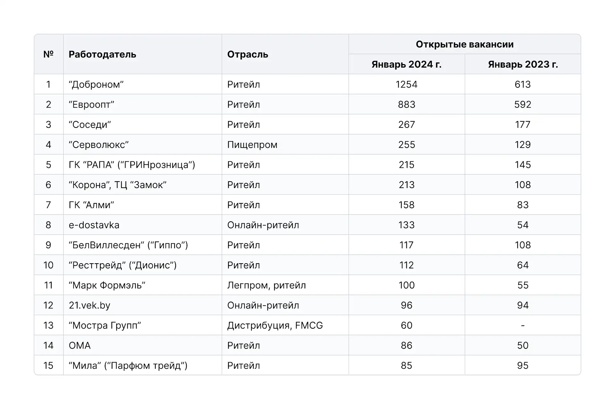Click the "Корона", ТЦ "Замок" cell
The image size is (615, 409).
(118, 185)
